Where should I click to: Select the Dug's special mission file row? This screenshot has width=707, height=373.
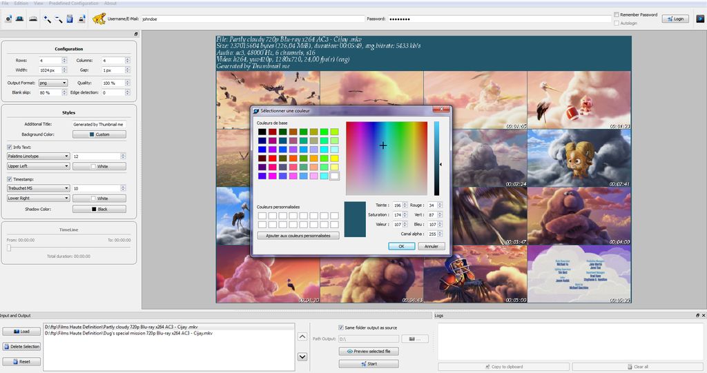[x=169, y=334]
